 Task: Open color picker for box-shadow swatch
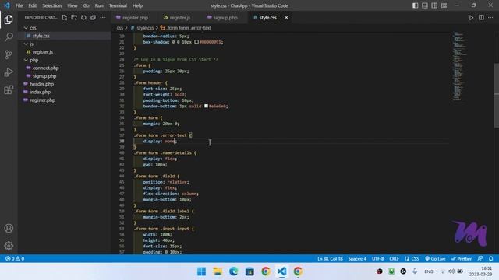pos(196,41)
